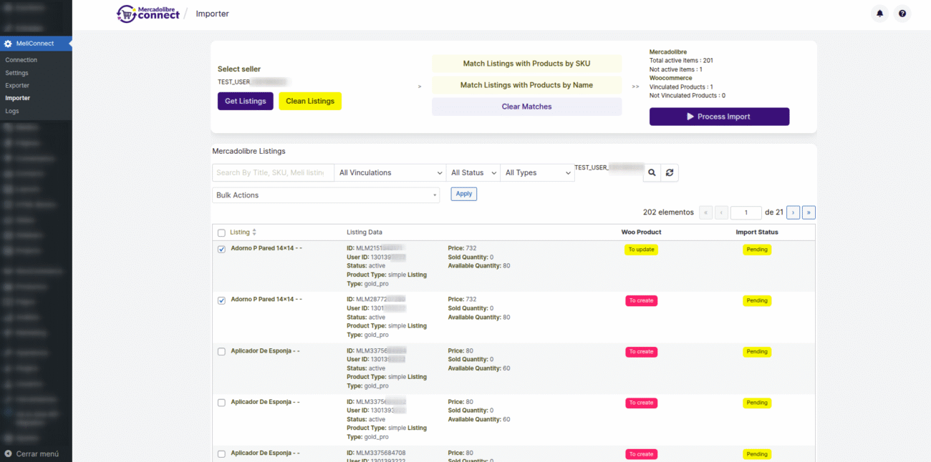
Task: Open the All Vinculations dropdown
Action: point(389,172)
